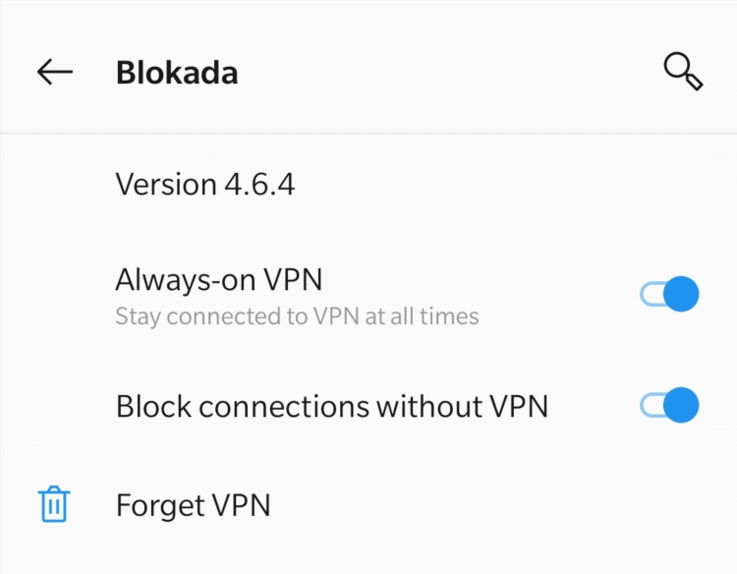Image resolution: width=737 pixels, height=574 pixels.
Task: Click the version number 4.6.4
Action: [x=260, y=184]
